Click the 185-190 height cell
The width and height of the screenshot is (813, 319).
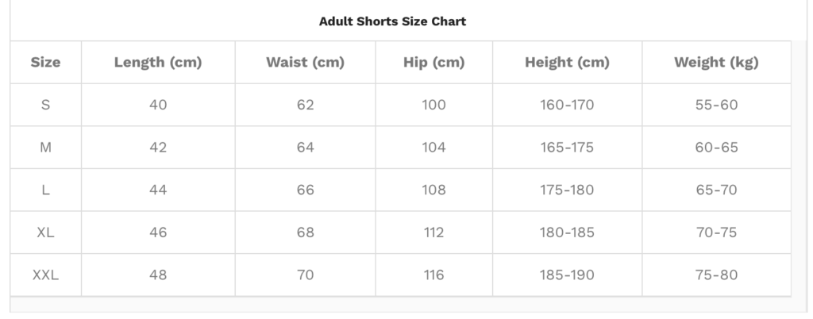567,275
